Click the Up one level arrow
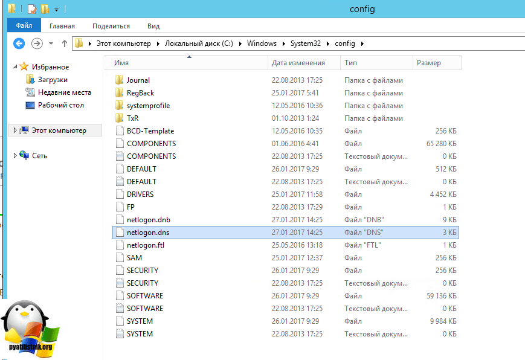The image size is (525, 360). coord(65,43)
